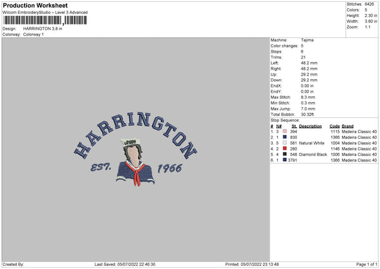Click the 'Code' column header
Screen dimensions: 380x269
click(x=334, y=126)
